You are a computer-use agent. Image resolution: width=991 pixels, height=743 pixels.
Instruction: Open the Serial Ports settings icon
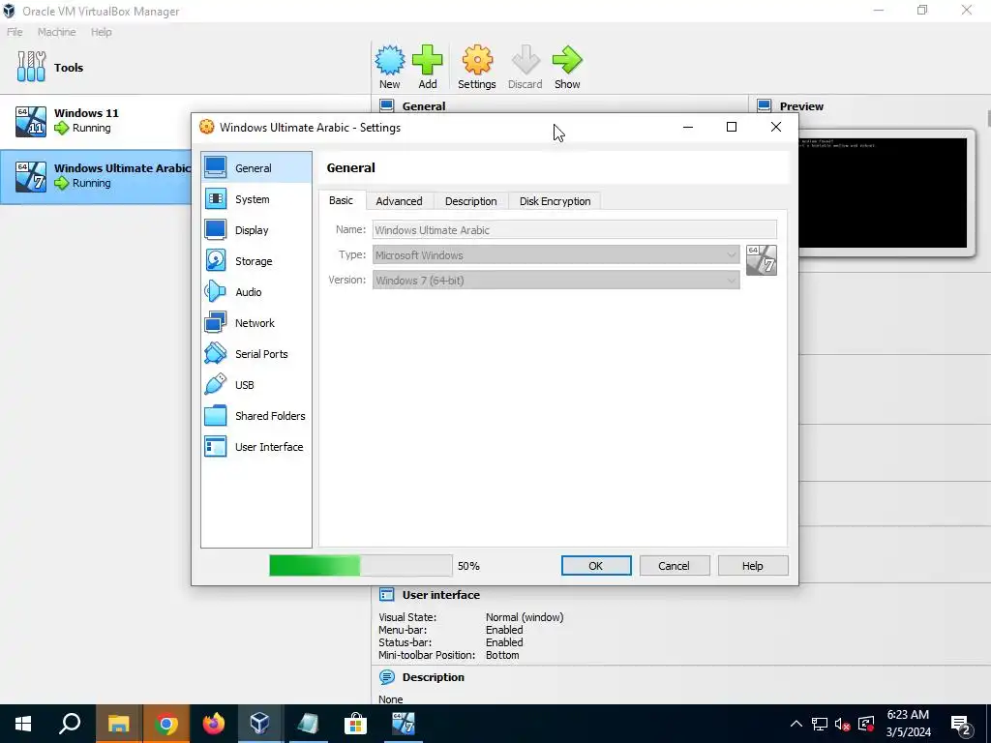pyautogui.click(x=216, y=354)
